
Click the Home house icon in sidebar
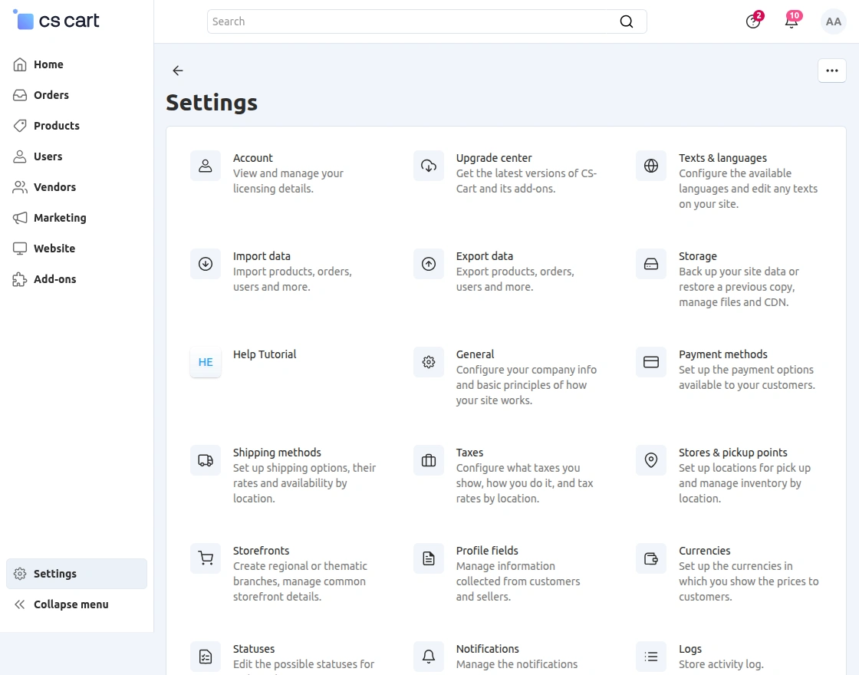click(x=20, y=64)
